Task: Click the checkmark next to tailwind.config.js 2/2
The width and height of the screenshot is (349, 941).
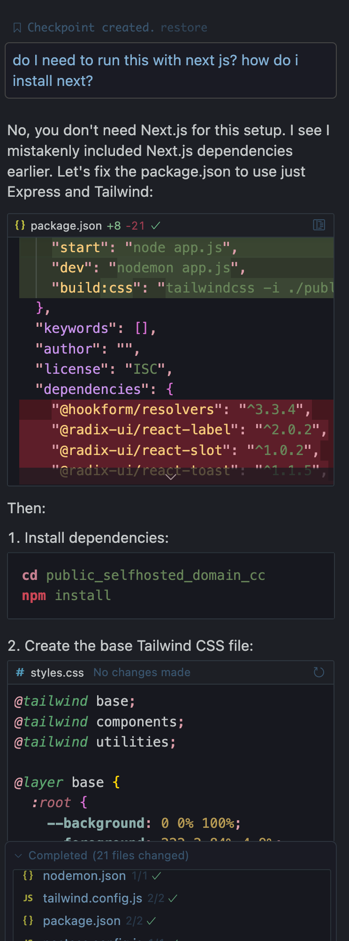Action: [173, 898]
